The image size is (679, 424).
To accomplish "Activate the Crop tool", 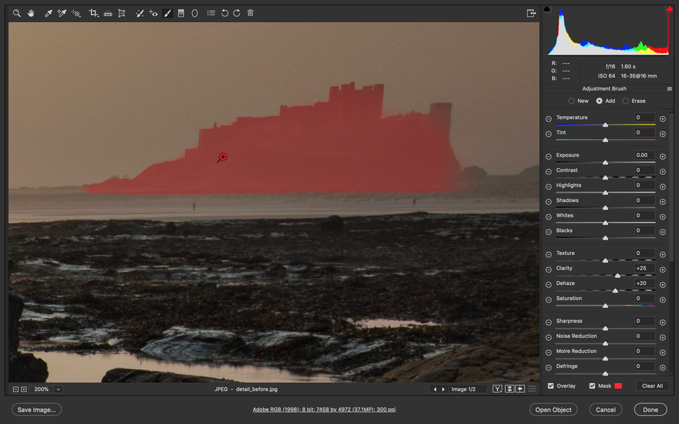I will 93,13.
